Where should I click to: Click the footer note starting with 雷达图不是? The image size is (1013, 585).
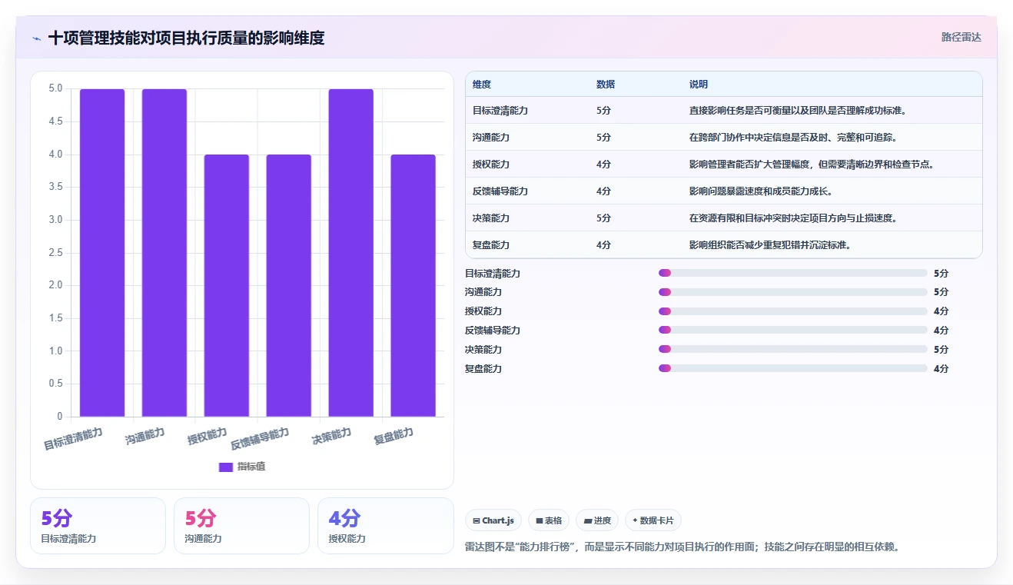[x=683, y=547]
